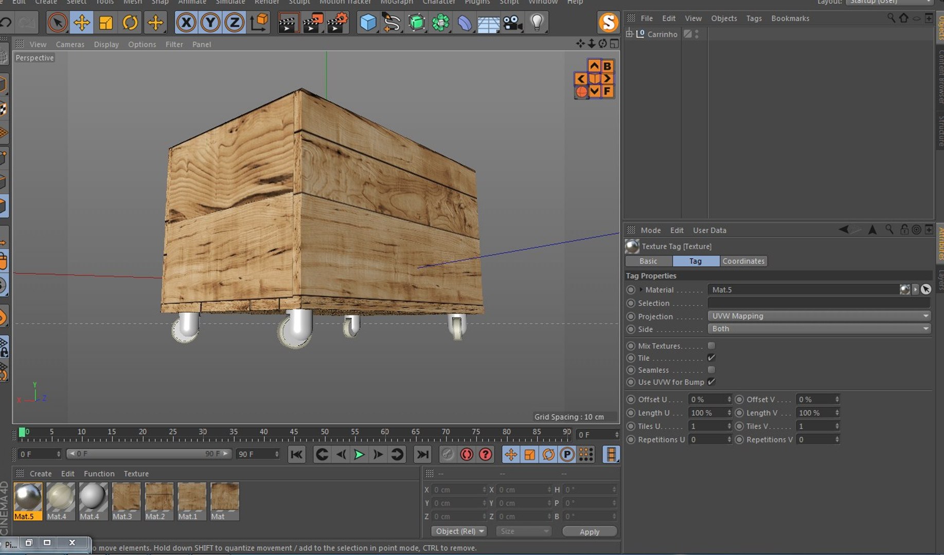Open the material manager Texture menu

(136, 474)
